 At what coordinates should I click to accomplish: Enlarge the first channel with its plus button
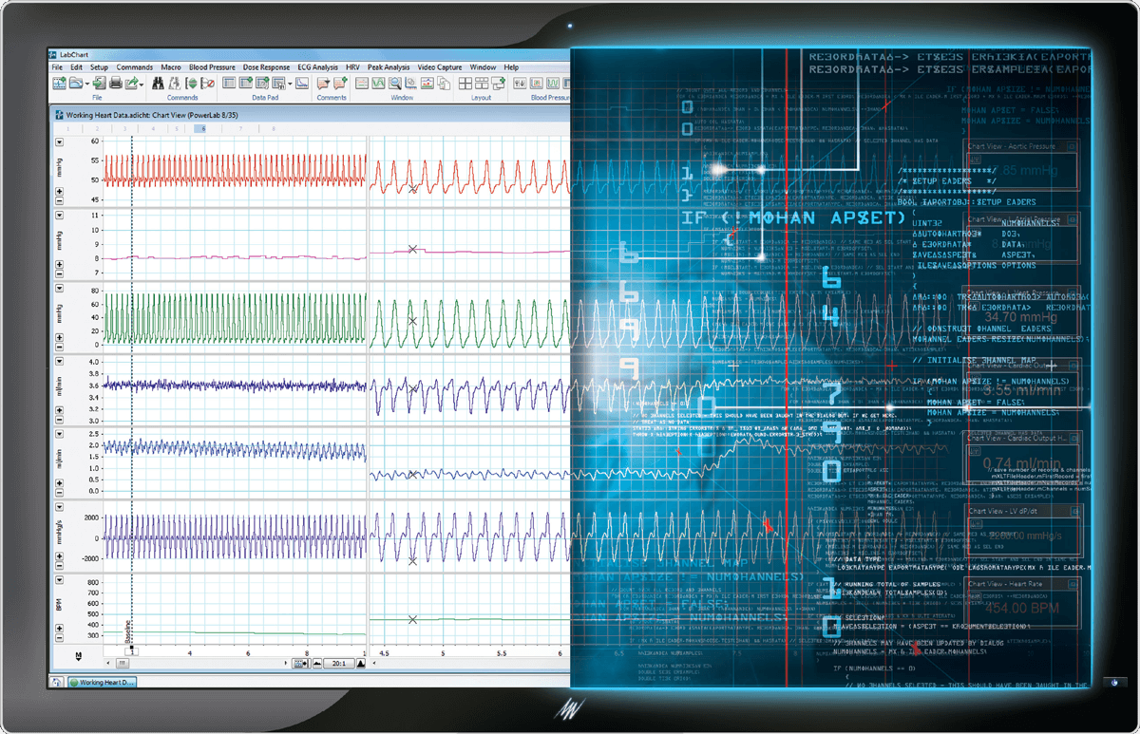59,191
